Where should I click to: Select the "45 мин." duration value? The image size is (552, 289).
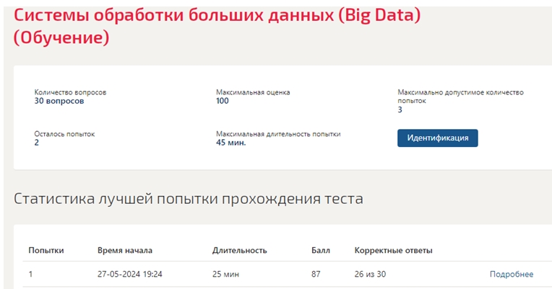click(x=231, y=143)
